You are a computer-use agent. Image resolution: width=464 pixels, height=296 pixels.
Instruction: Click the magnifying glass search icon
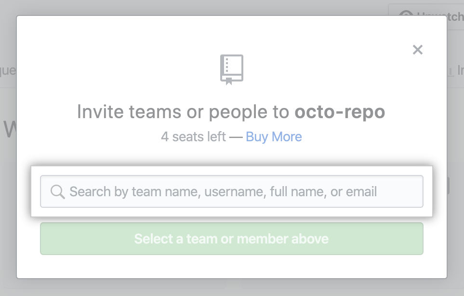58,192
